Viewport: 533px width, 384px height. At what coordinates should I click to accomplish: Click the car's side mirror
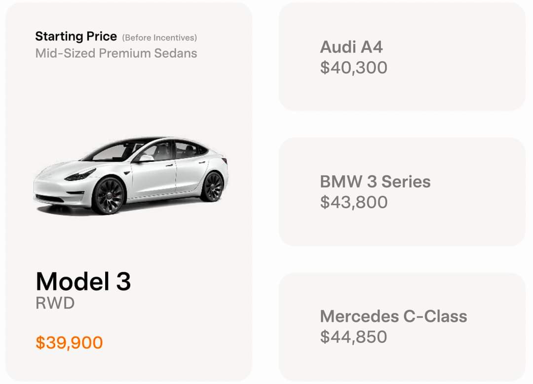(146, 158)
